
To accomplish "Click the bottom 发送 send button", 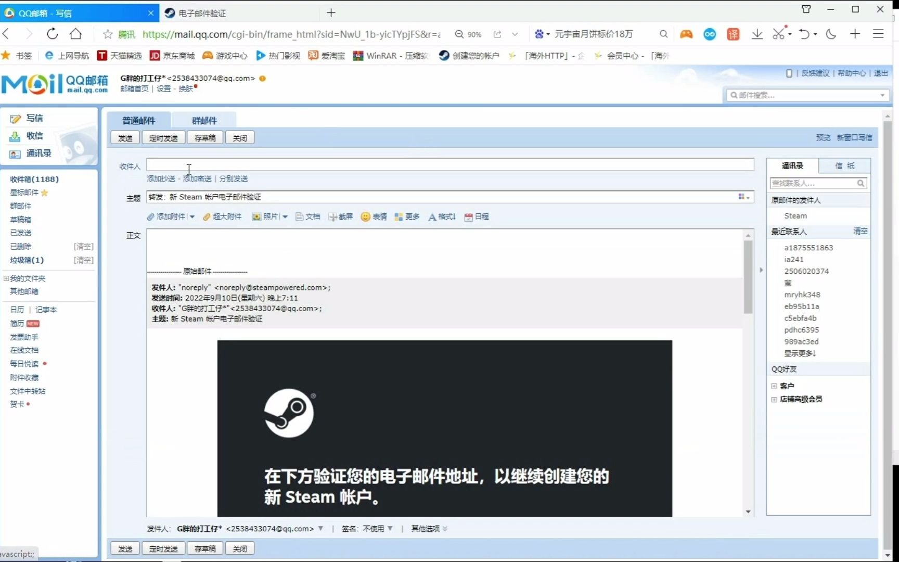I will click(x=125, y=548).
